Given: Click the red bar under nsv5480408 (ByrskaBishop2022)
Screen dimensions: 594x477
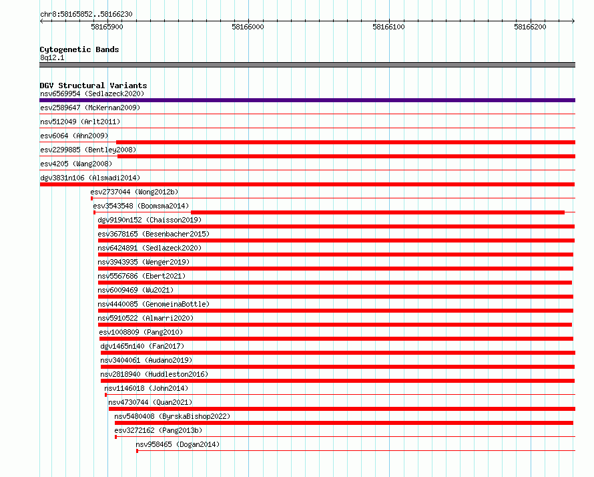Looking at the screenshot, I should (x=344, y=423).
